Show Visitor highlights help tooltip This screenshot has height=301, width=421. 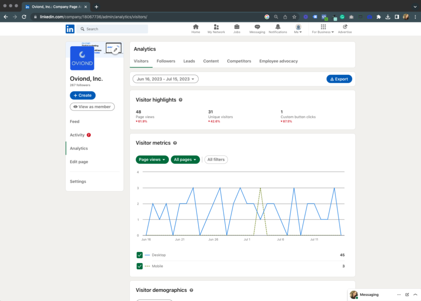coord(180,100)
